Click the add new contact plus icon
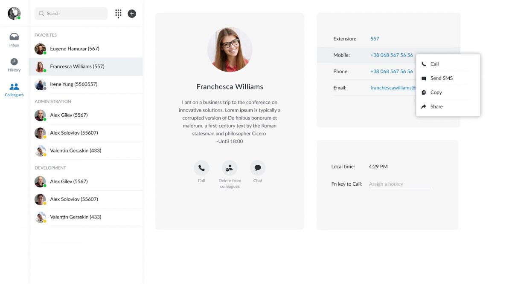 [132, 14]
